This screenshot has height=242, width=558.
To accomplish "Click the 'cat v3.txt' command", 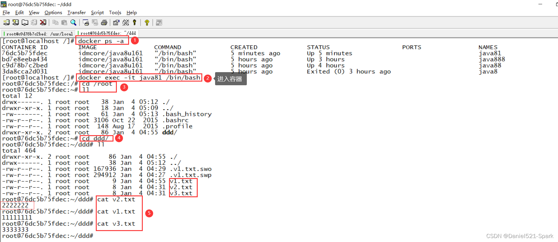I will click(116, 224).
